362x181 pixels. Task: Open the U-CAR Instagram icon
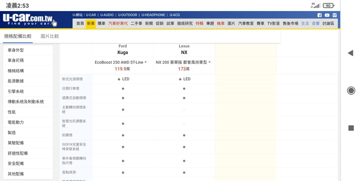[334, 15]
